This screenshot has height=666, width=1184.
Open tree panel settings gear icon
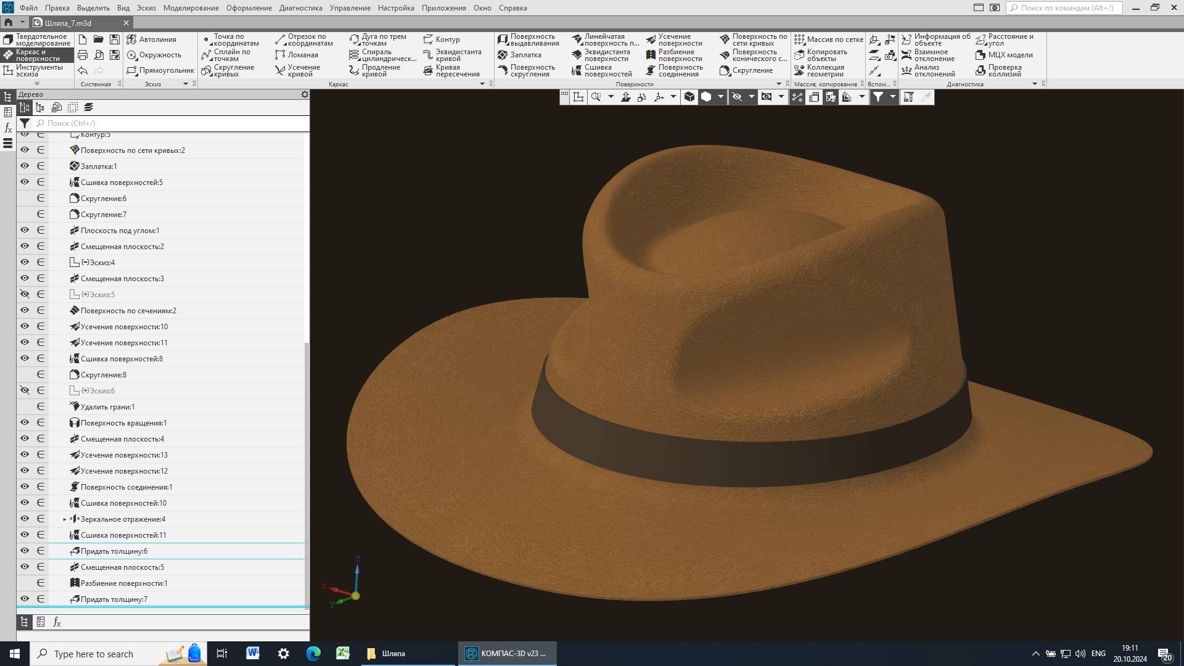tap(304, 94)
